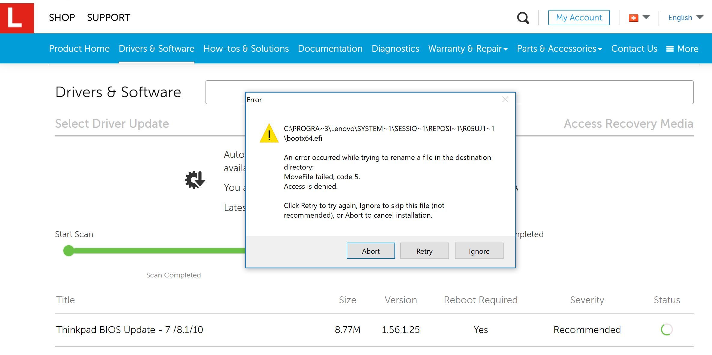This screenshot has width=712, height=355.
Task: Click the drivers search input field
Action: (449, 92)
